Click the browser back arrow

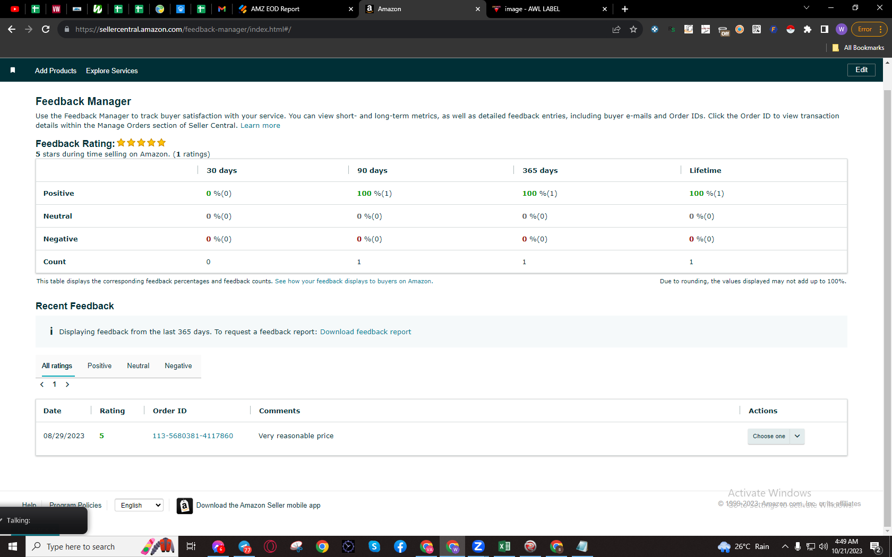12,29
